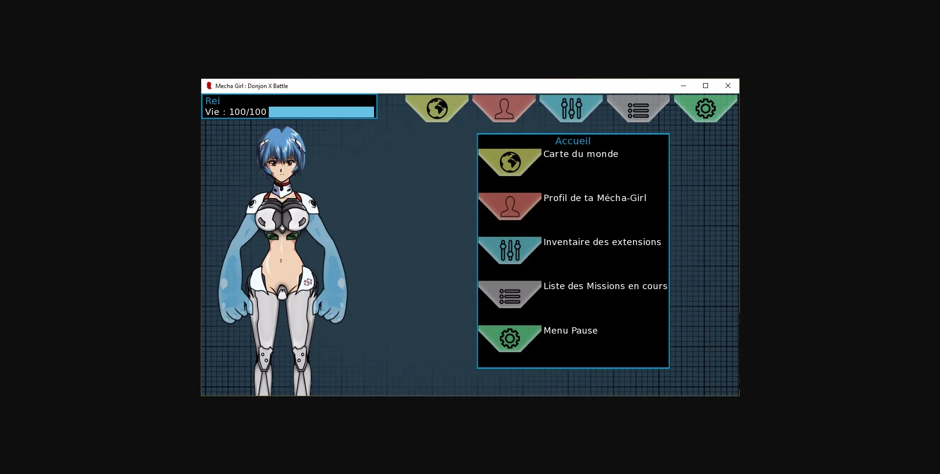Click the red profile icon in Accueil menu
Screen dimensions: 940x474
tap(509, 206)
